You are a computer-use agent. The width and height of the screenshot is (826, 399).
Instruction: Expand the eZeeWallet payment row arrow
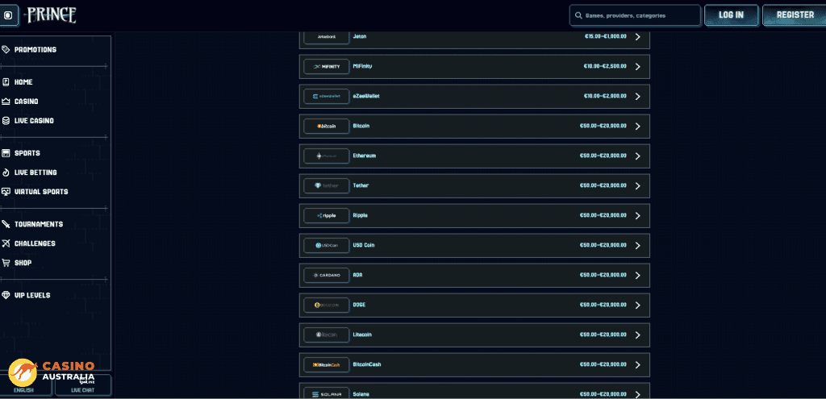[x=637, y=97]
